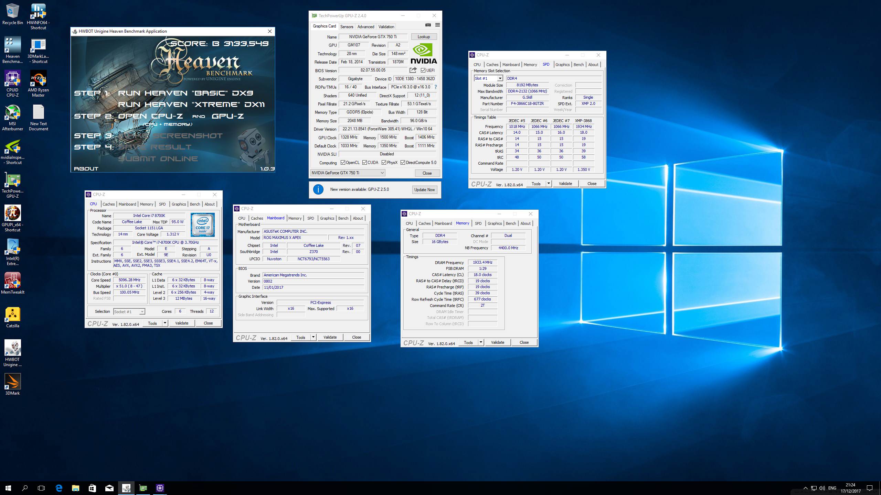Open Bench tab in CPU-Z Mainboard window
This screenshot has height=495, width=881.
click(x=343, y=218)
